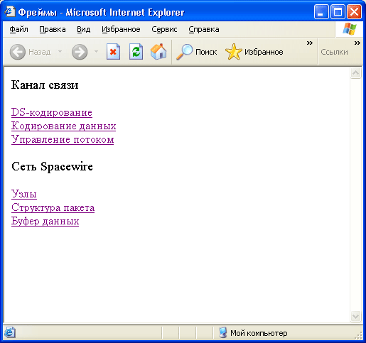This screenshot has width=366, height=343.
Task: Click the Internet Explorer icon in status bar
Action: 9,332
